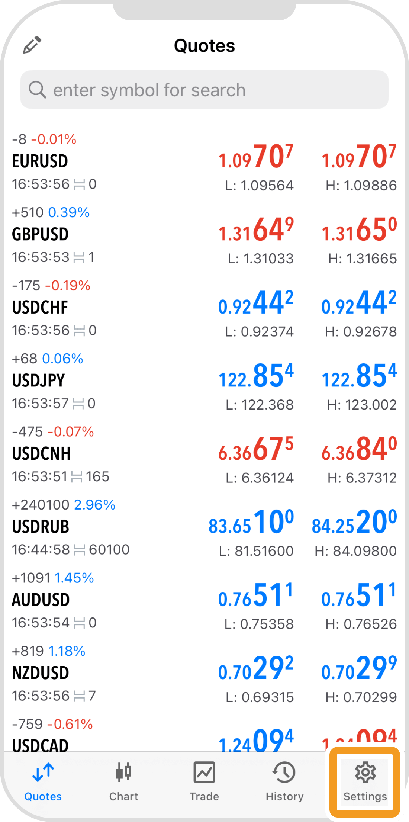Open the History clock icon

pos(284,772)
